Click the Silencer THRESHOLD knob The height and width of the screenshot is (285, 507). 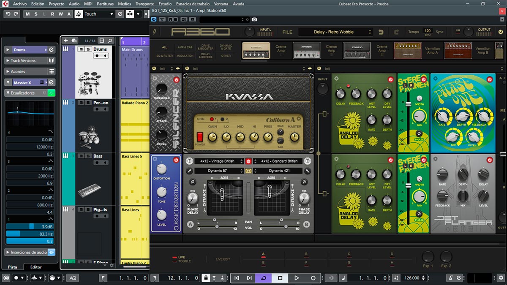[161, 88]
